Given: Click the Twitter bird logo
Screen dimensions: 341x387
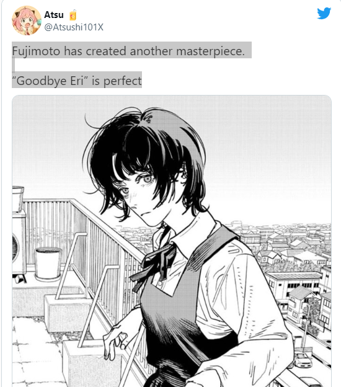Looking at the screenshot, I should pyautogui.click(x=324, y=13).
